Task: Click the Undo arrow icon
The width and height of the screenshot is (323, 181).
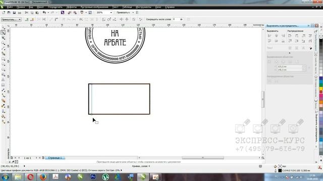Action: [x=44, y=13]
